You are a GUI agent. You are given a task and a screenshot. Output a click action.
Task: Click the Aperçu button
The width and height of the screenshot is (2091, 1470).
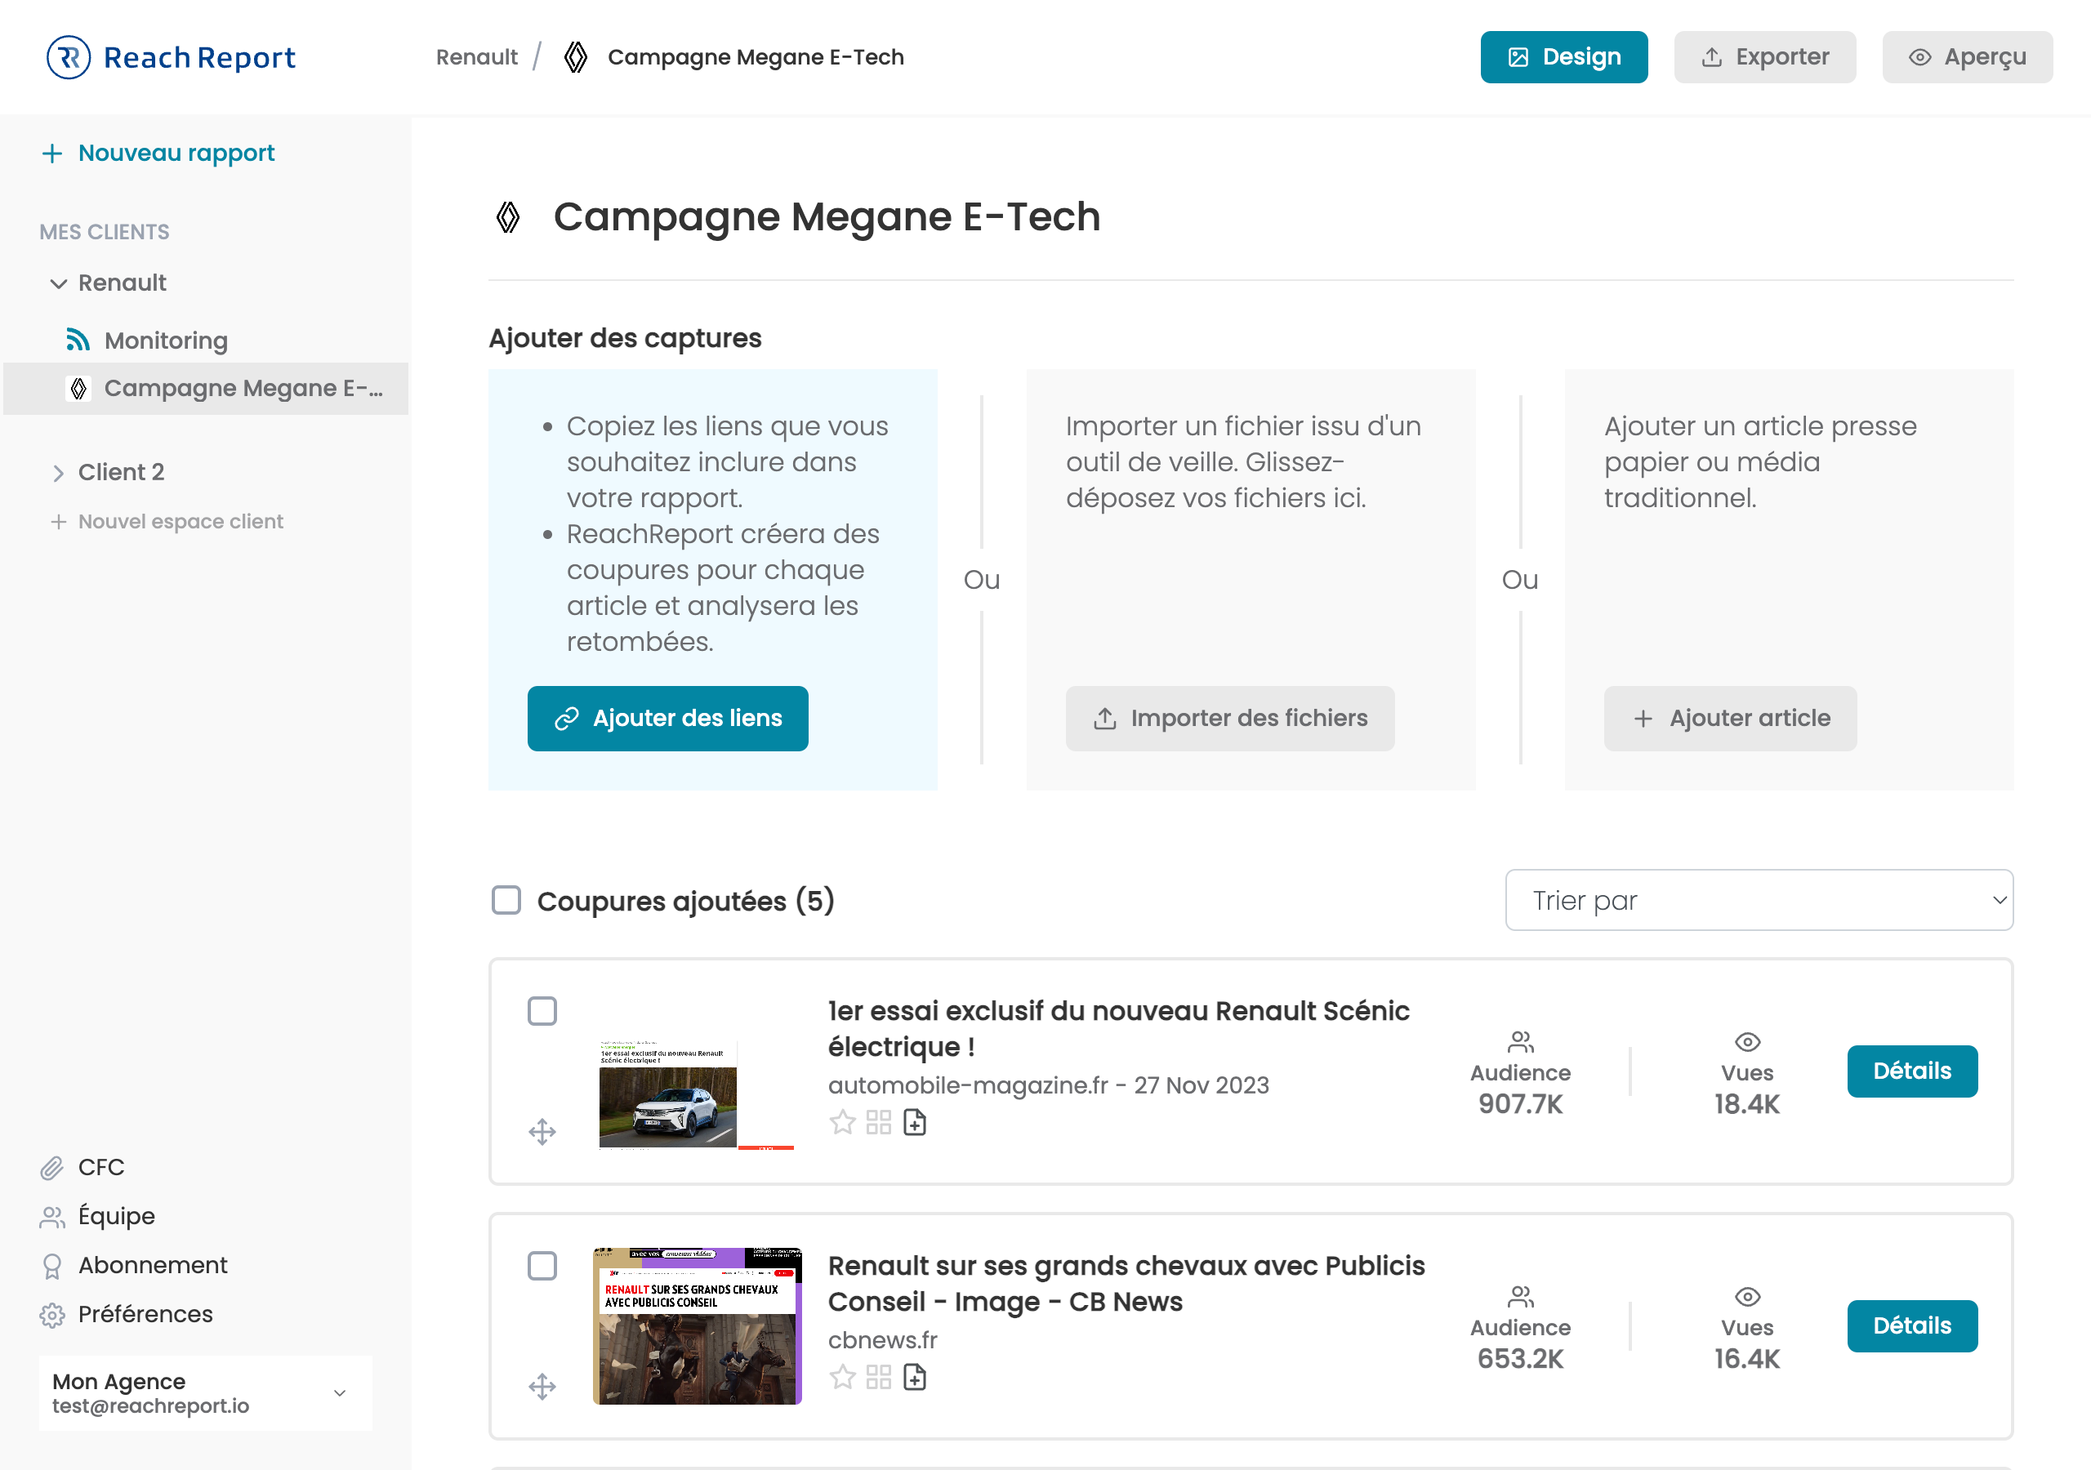point(1967,57)
